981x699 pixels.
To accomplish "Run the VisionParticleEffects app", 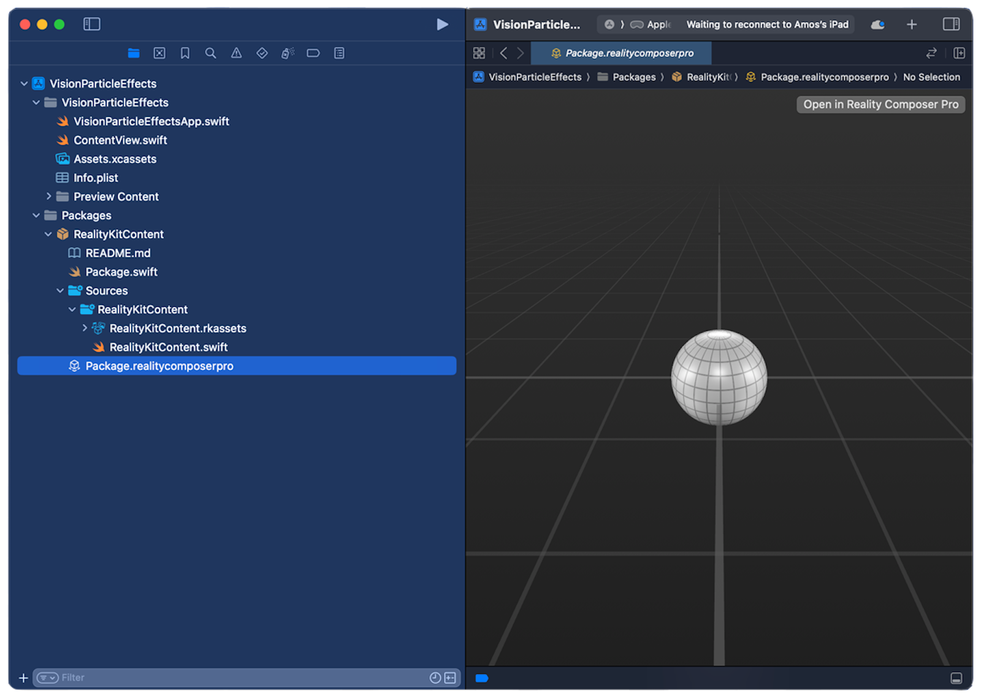I will click(443, 24).
